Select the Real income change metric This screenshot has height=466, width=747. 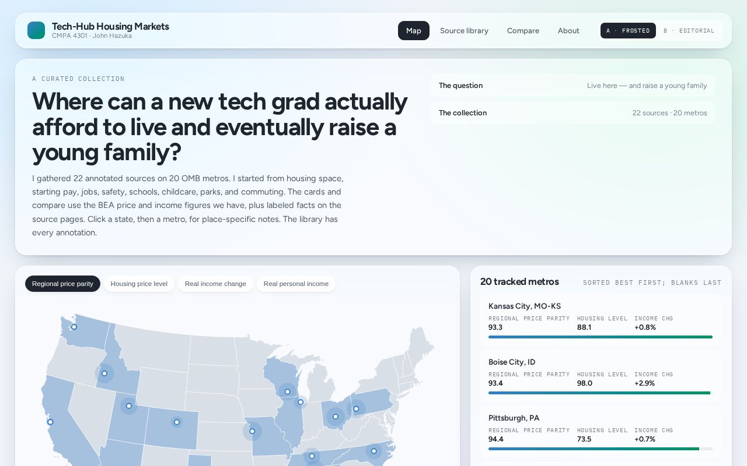[215, 284]
